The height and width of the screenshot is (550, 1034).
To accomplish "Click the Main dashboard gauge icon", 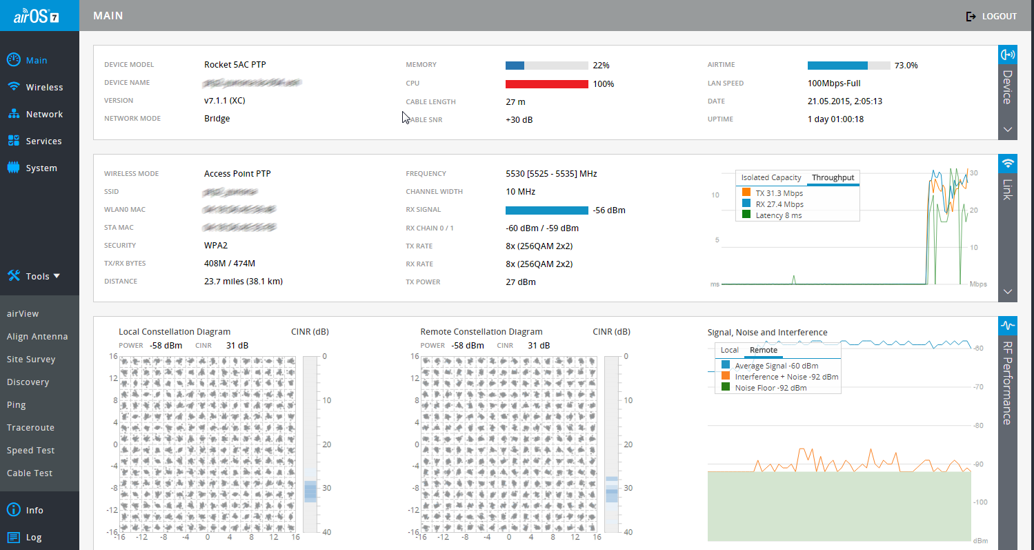I will [13, 60].
